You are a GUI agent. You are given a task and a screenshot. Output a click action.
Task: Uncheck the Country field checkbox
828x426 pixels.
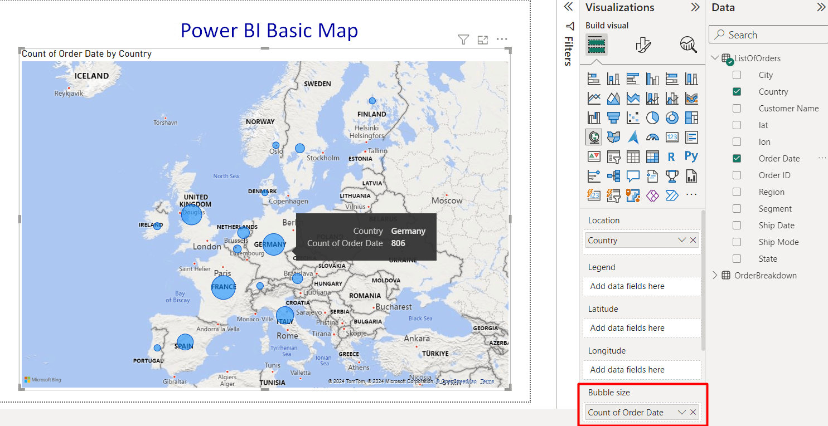coord(737,91)
